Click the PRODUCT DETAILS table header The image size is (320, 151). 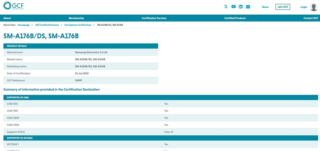(x=80, y=46)
